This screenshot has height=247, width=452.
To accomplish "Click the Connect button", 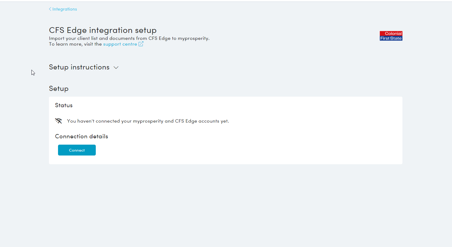I will point(77,150).
